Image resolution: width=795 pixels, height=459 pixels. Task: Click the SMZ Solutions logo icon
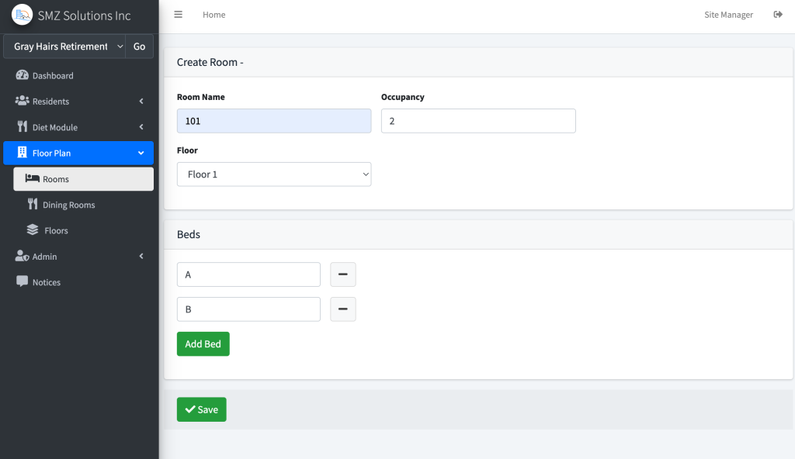pyautogui.click(x=22, y=15)
